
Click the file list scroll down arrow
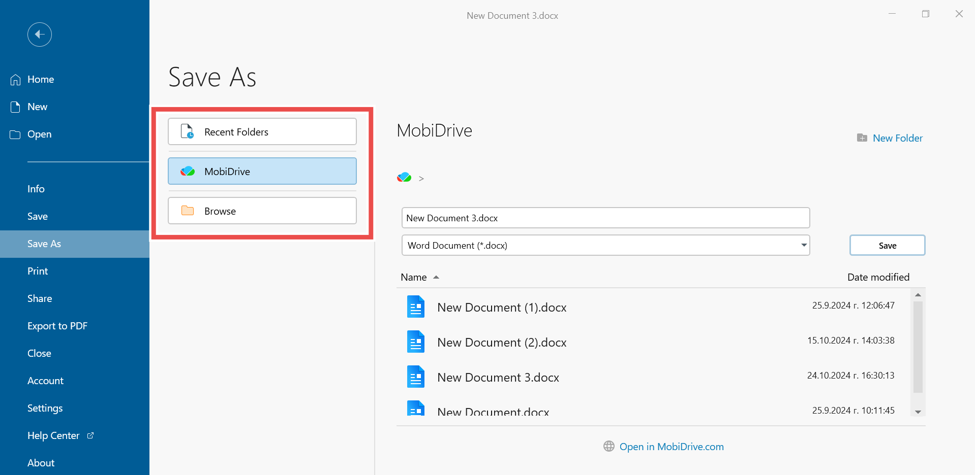[x=918, y=412]
